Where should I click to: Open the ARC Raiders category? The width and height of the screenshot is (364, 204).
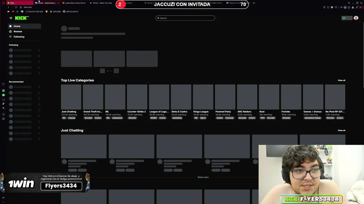(247, 97)
